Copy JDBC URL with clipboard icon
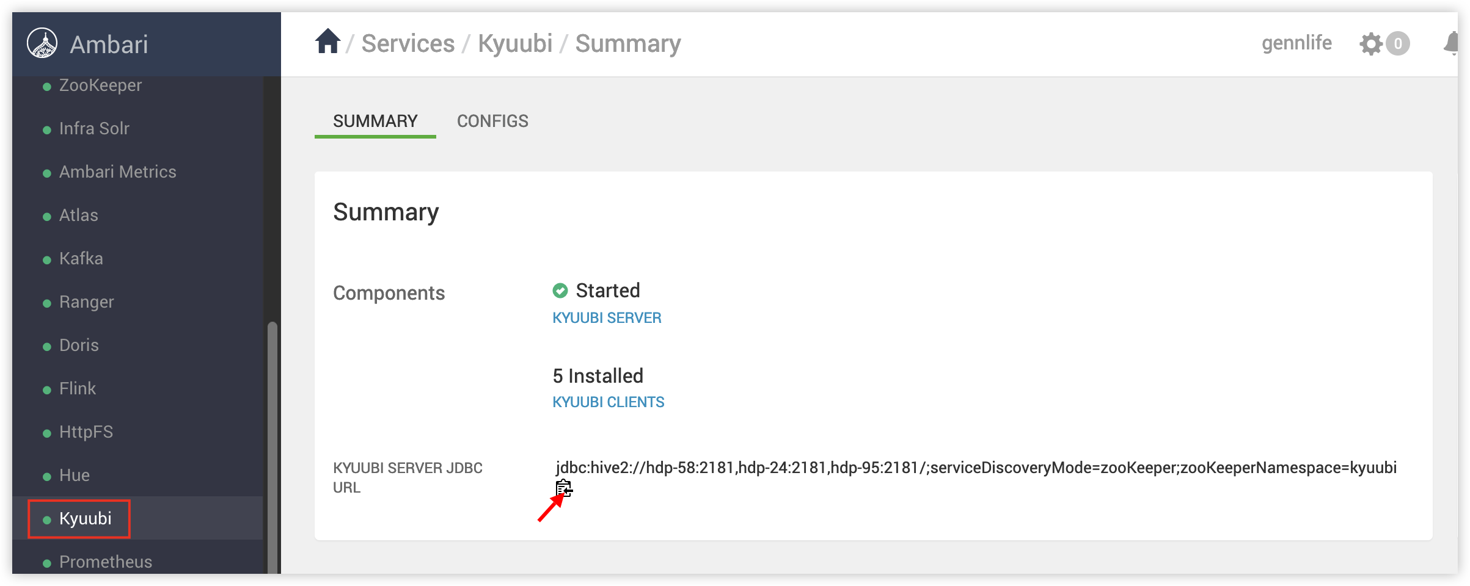The width and height of the screenshot is (1470, 586). tap(563, 488)
